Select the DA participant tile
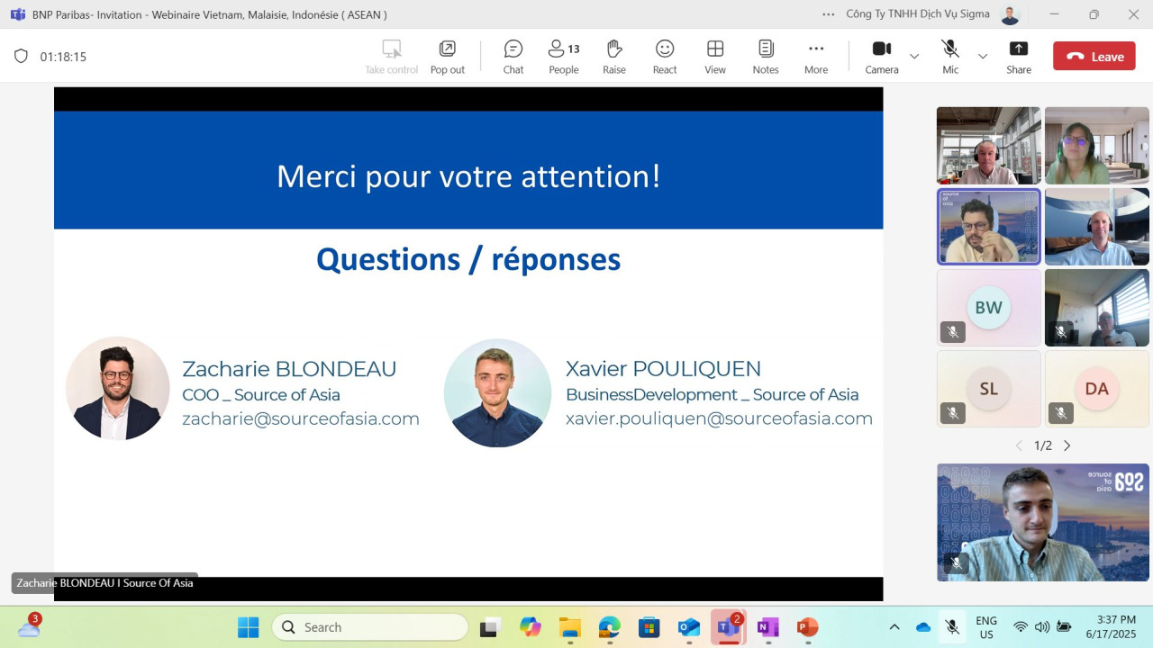The image size is (1153, 648). click(1096, 389)
